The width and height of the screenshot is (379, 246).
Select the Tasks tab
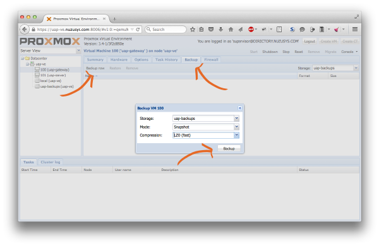[x=28, y=162]
